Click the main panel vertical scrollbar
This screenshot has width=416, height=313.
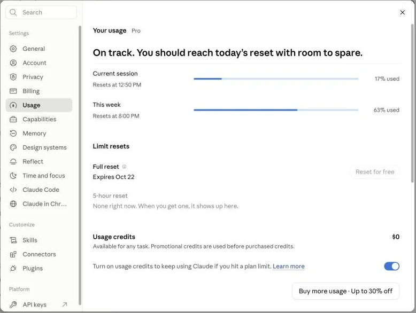(412, 103)
